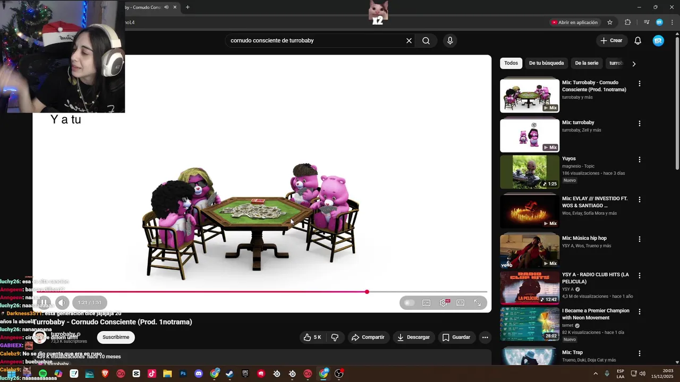Image resolution: width=680 pixels, height=382 pixels.
Task: Start voice search with microphone
Action: (x=450, y=41)
